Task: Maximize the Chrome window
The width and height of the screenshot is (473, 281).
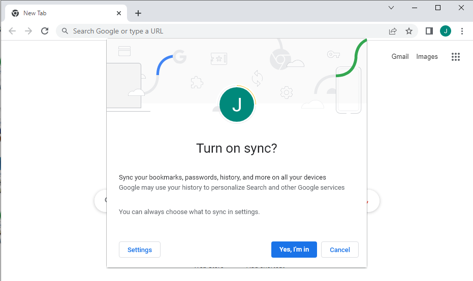Action: coord(438,8)
